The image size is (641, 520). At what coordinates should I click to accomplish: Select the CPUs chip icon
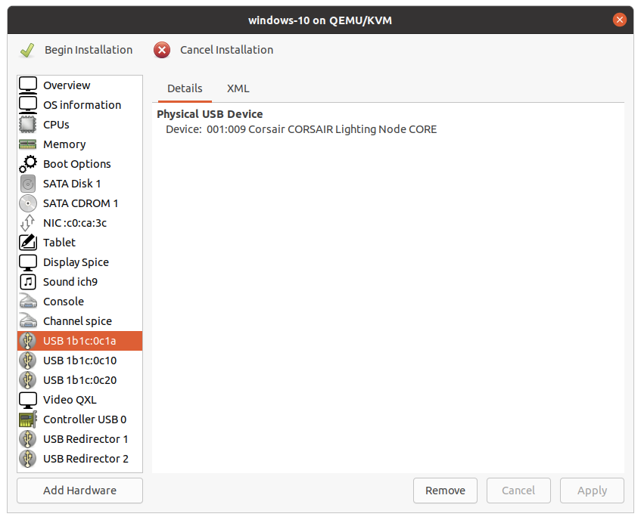(x=28, y=125)
